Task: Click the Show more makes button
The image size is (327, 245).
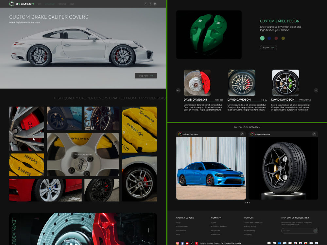Action: click(83, 155)
